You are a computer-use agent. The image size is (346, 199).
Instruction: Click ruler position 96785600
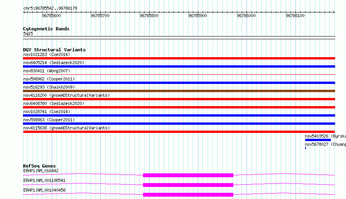point(51,16)
